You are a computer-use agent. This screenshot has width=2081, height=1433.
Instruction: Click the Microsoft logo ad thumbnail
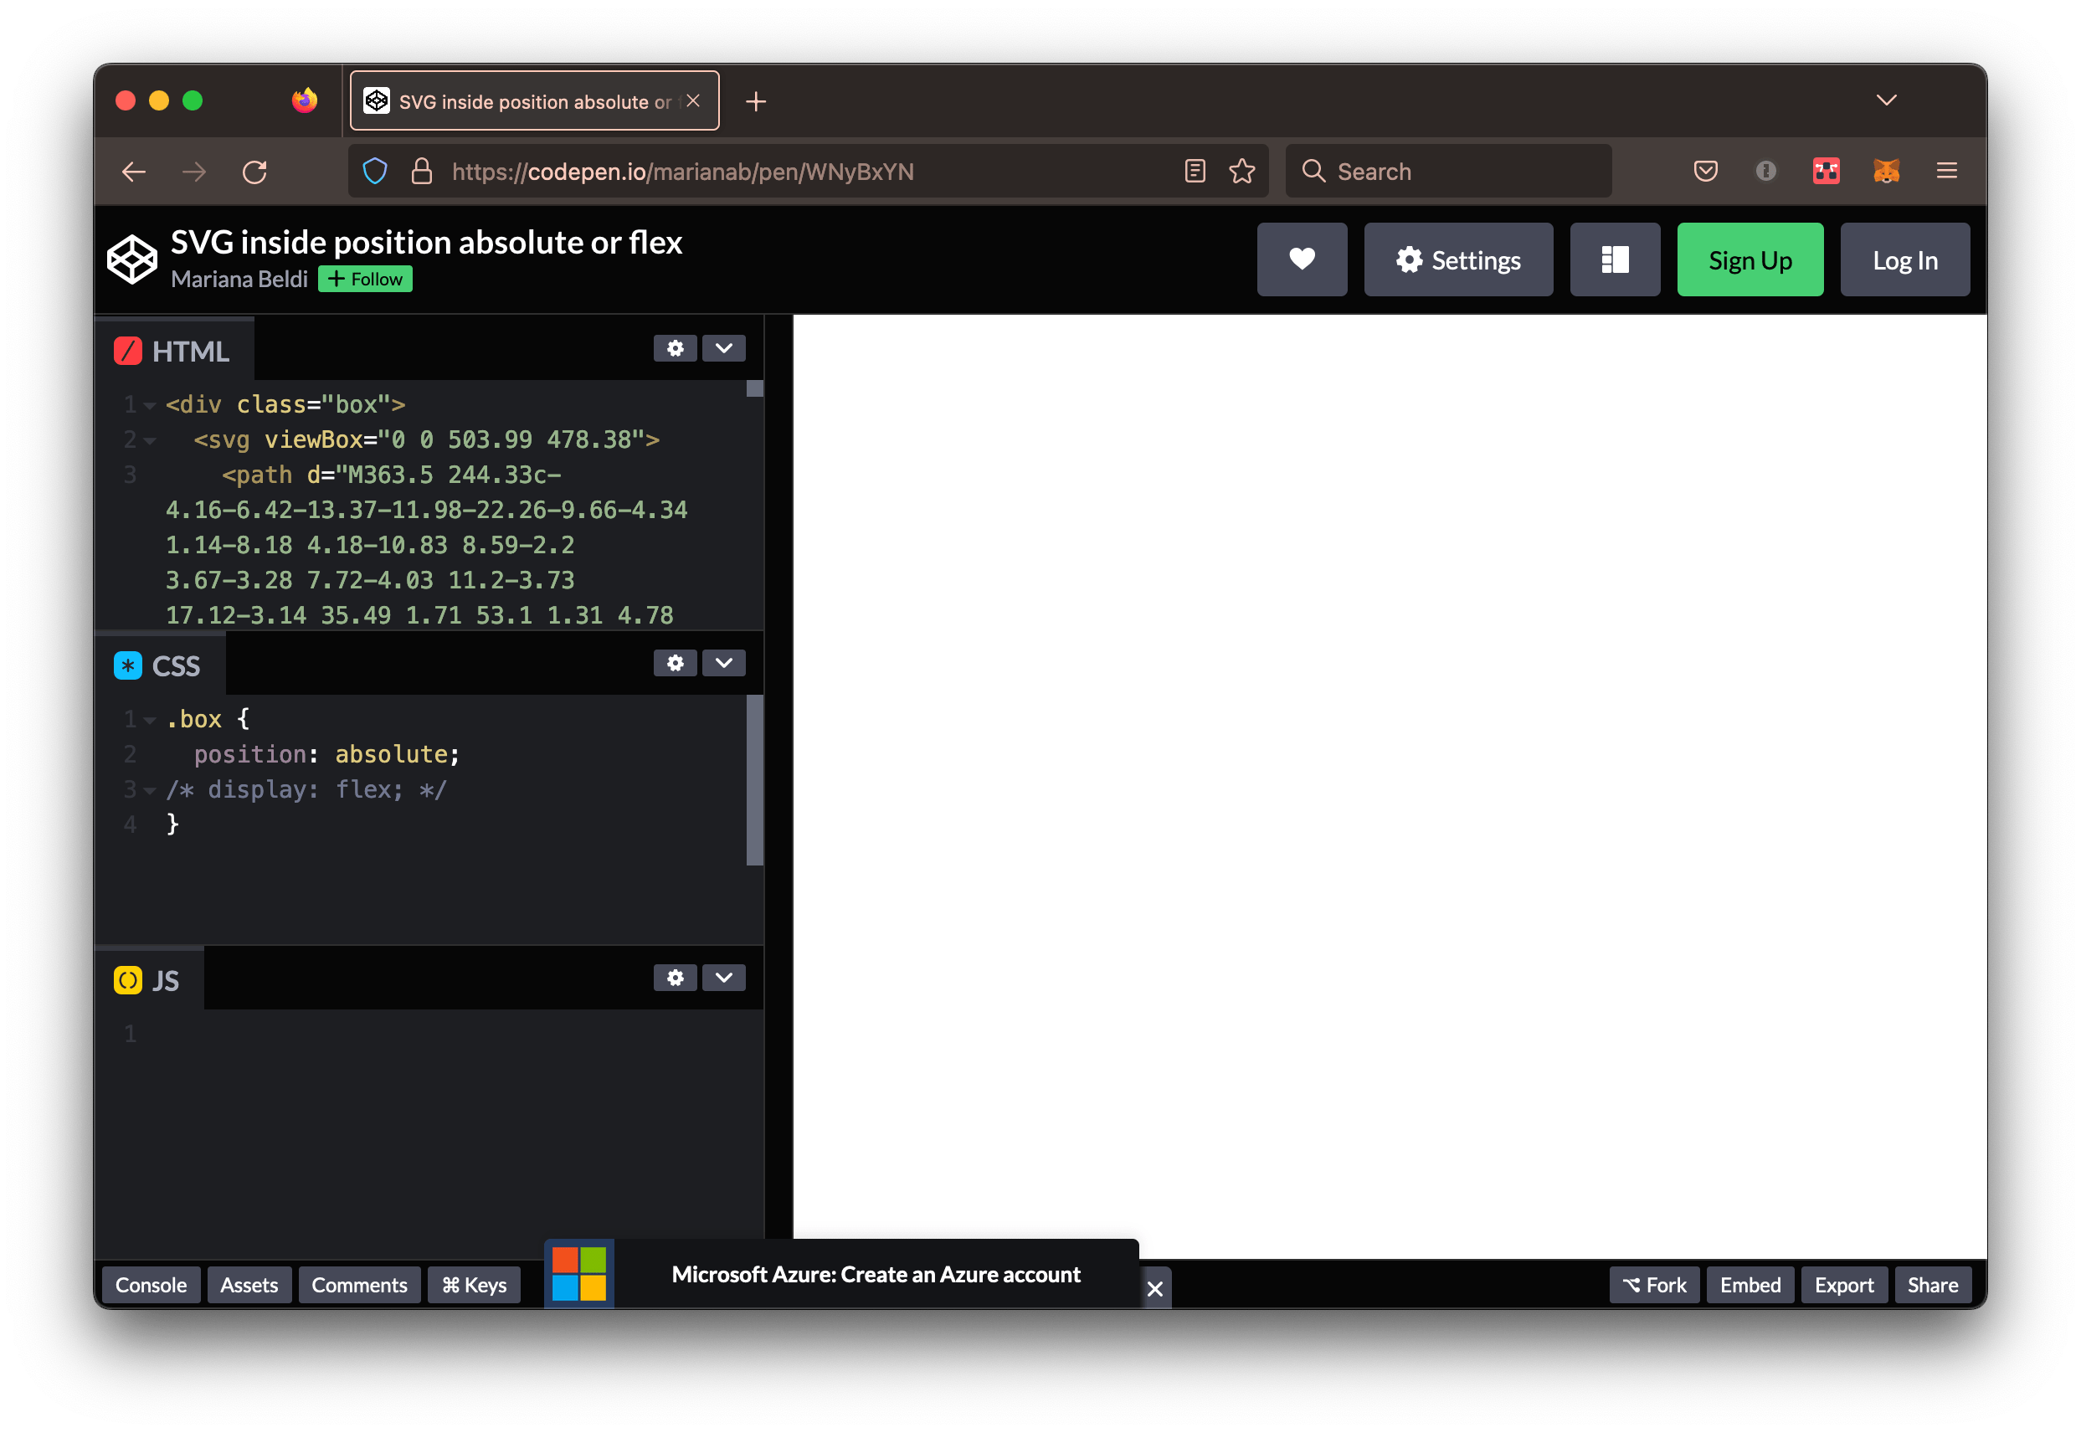(x=579, y=1273)
